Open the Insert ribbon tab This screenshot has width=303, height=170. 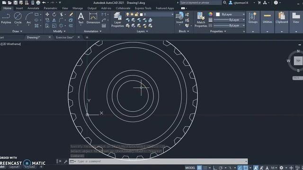[x=19, y=8]
